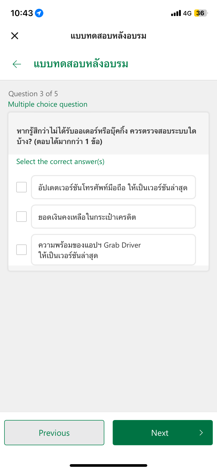Advance with the Next button
The width and height of the screenshot is (217, 471).
[x=163, y=433]
